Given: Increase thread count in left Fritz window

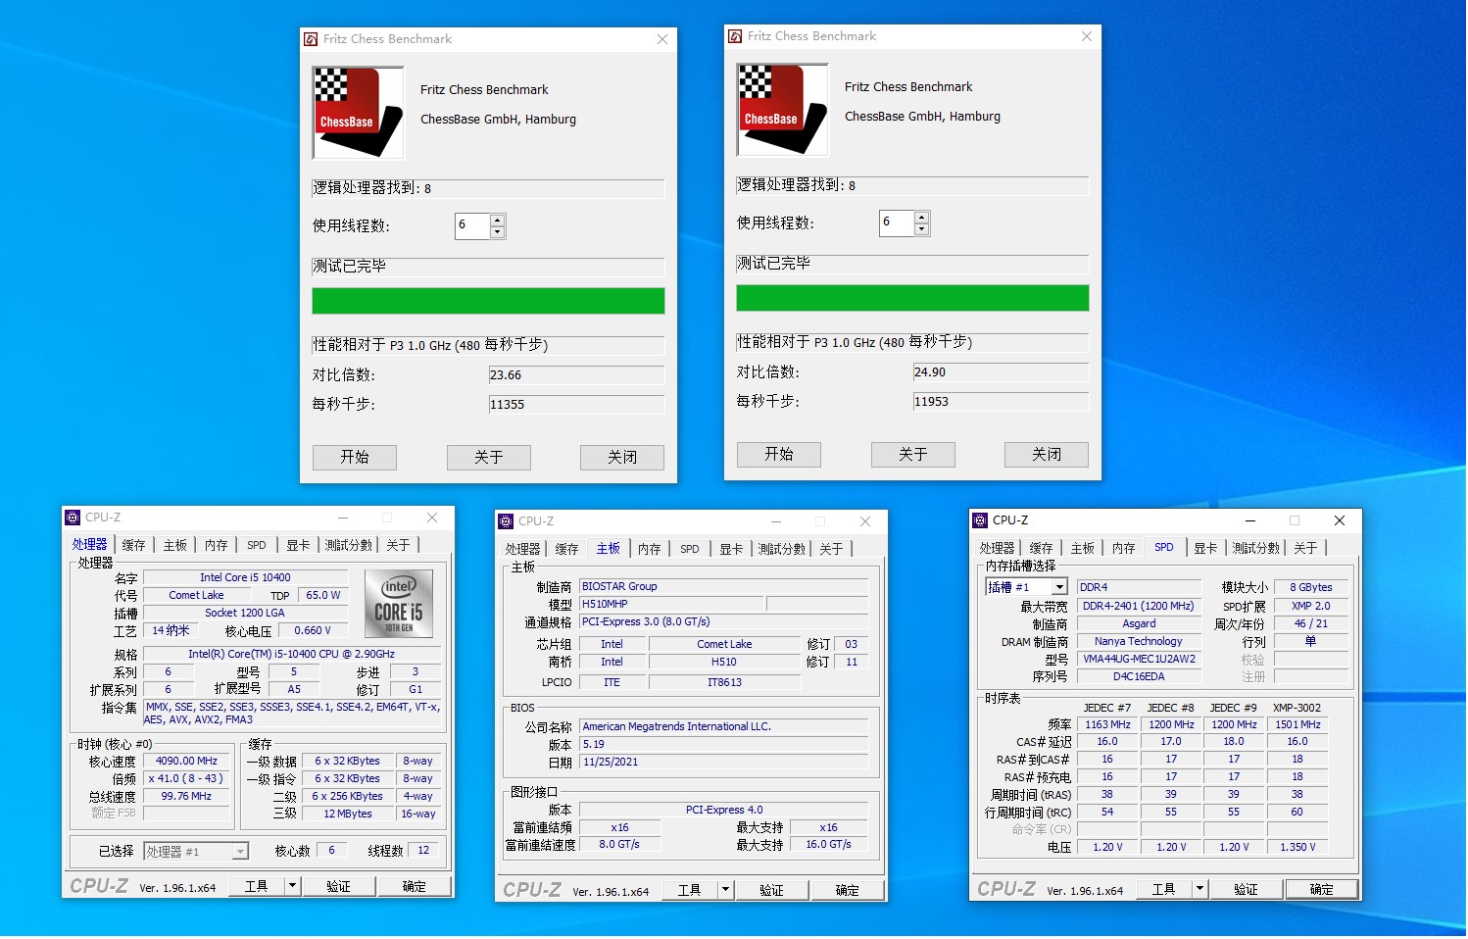Looking at the screenshot, I should click(x=498, y=221).
